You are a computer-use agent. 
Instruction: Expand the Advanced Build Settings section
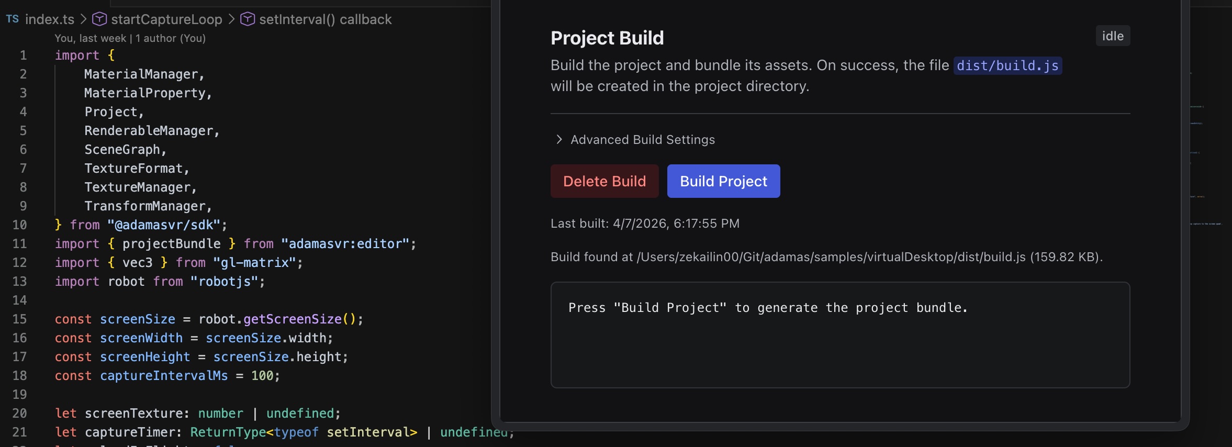tap(642, 140)
